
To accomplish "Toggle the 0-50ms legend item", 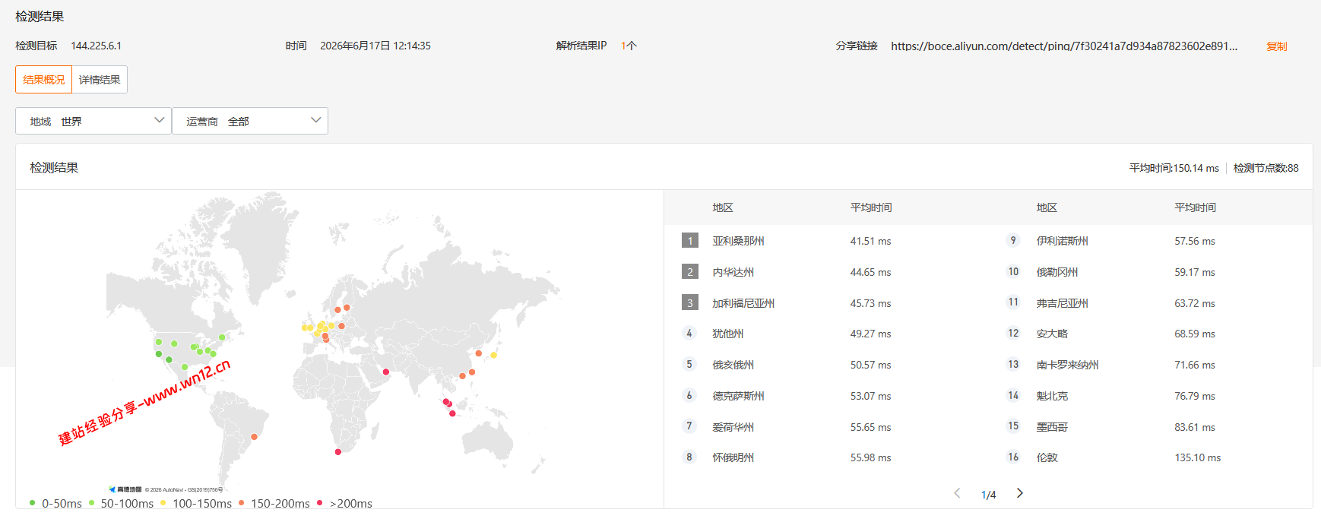I will click(55, 503).
